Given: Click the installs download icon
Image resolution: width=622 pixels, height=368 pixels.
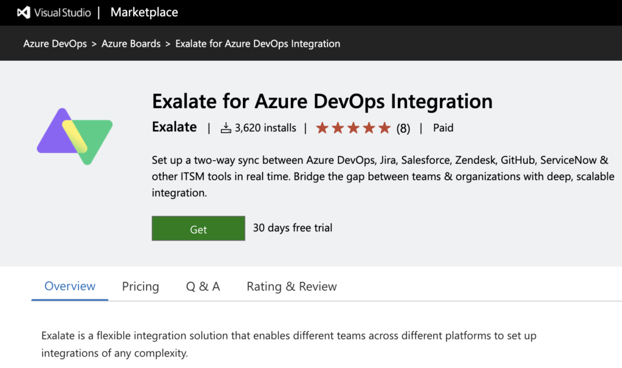Looking at the screenshot, I should [226, 128].
